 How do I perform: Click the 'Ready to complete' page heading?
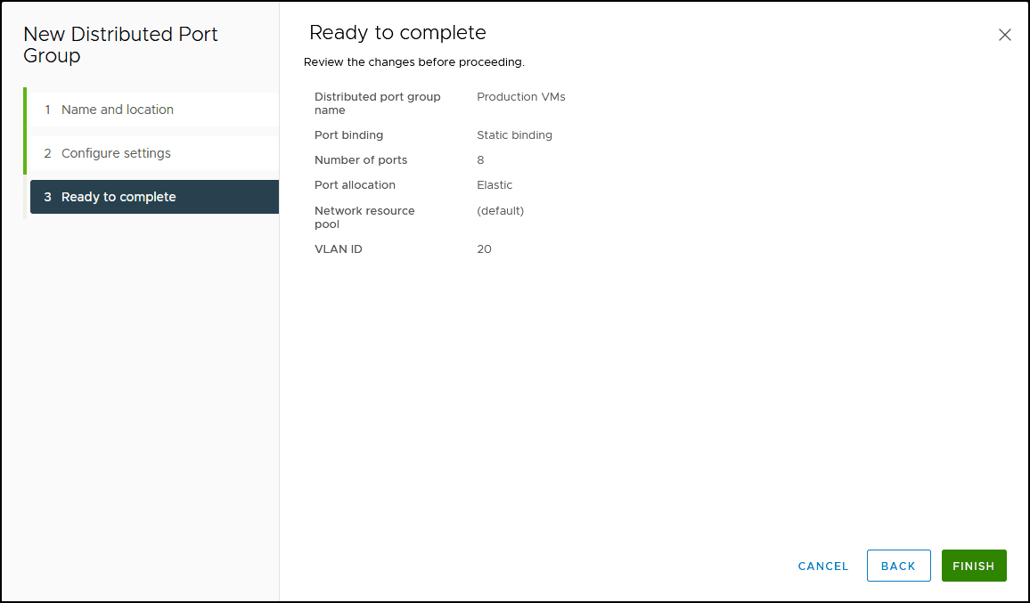point(397,32)
